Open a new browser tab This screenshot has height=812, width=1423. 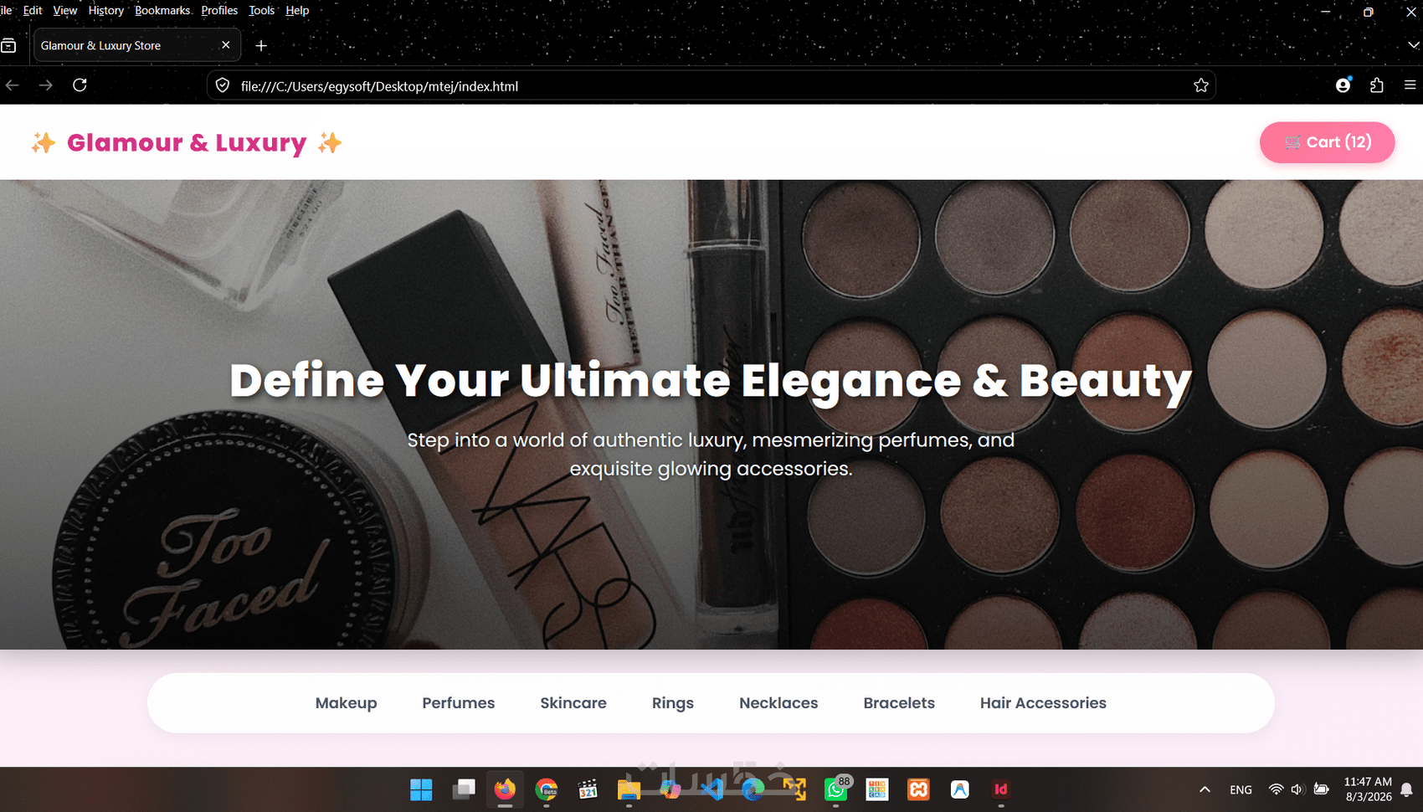(x=261, y=46)
